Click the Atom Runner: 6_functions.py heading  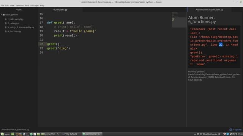click(202, 20)
